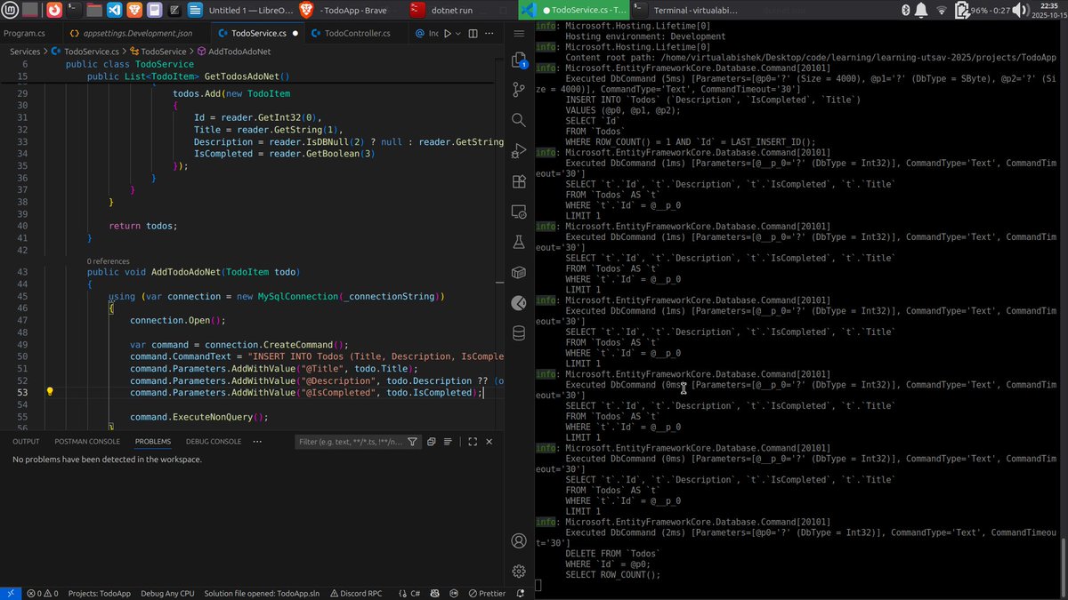1068x600 pixels.
Task: Run the code with the play button
Action: pos(448,33)
